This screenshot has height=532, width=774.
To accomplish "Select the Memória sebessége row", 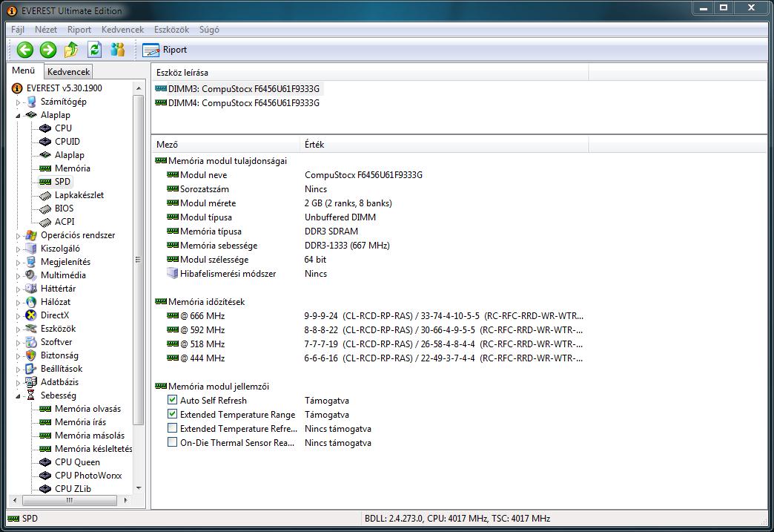I will 279,246.
